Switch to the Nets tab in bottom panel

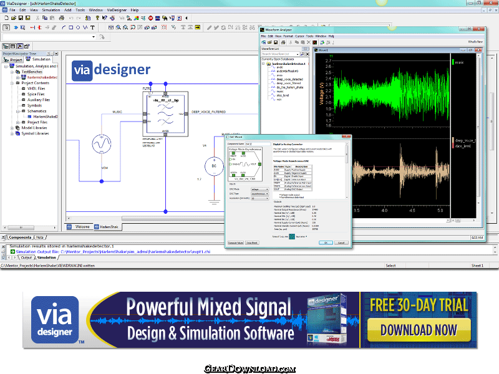click(x=39, y=237)
